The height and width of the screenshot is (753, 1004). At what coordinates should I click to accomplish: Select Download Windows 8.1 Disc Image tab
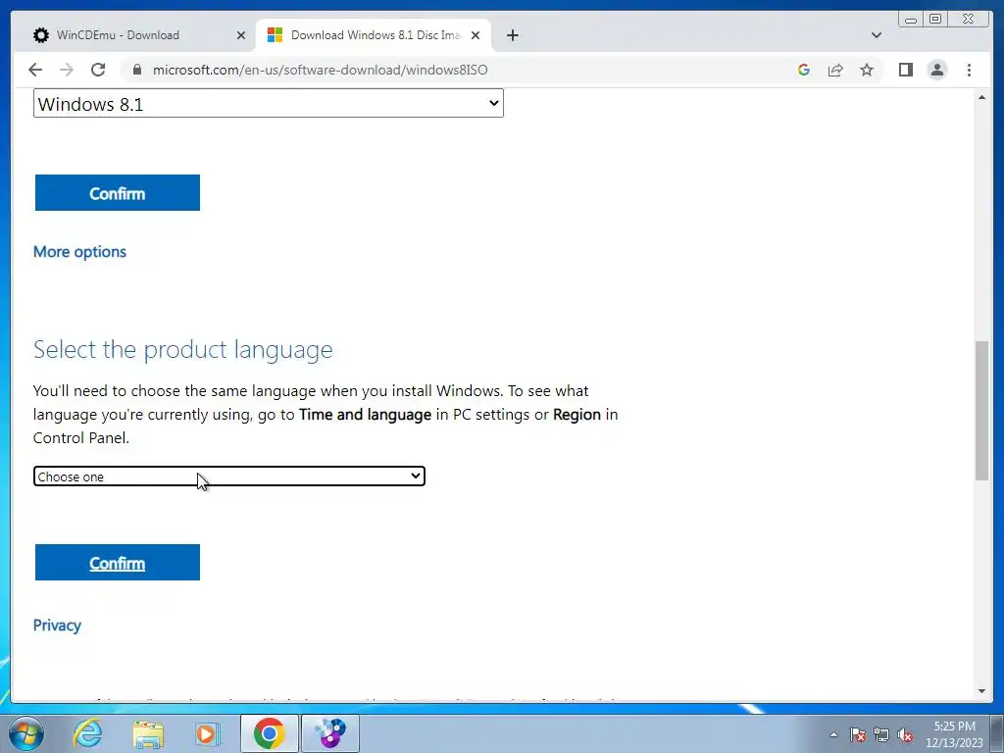(x=374, y=35)
